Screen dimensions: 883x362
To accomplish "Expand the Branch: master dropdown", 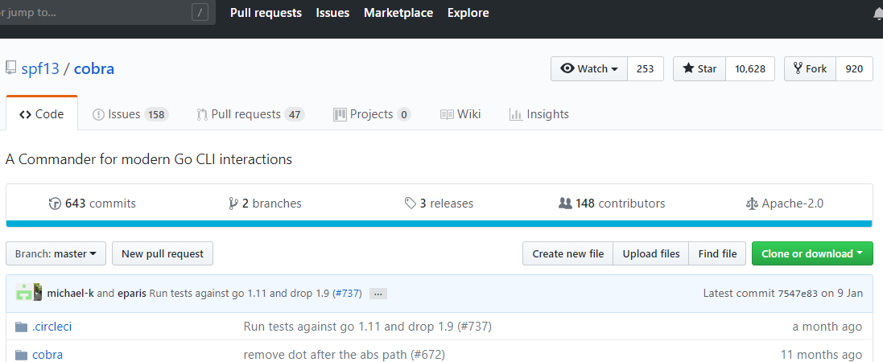I will pyautogui.click(x=56, y=253).
